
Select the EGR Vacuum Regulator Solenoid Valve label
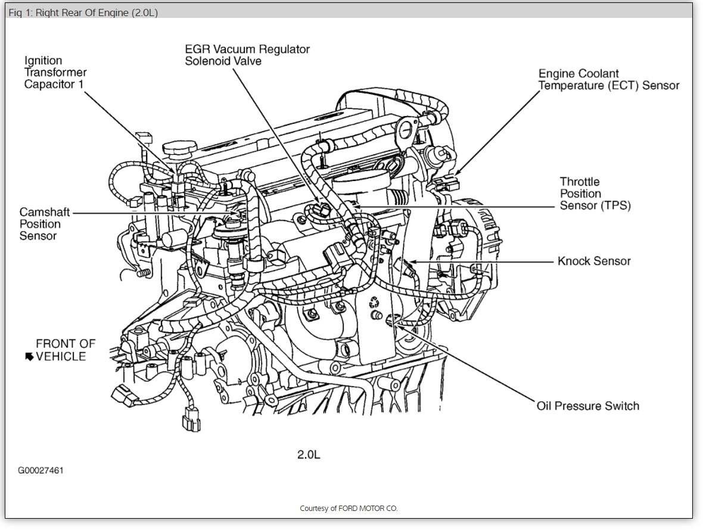(x=247, y=55)
